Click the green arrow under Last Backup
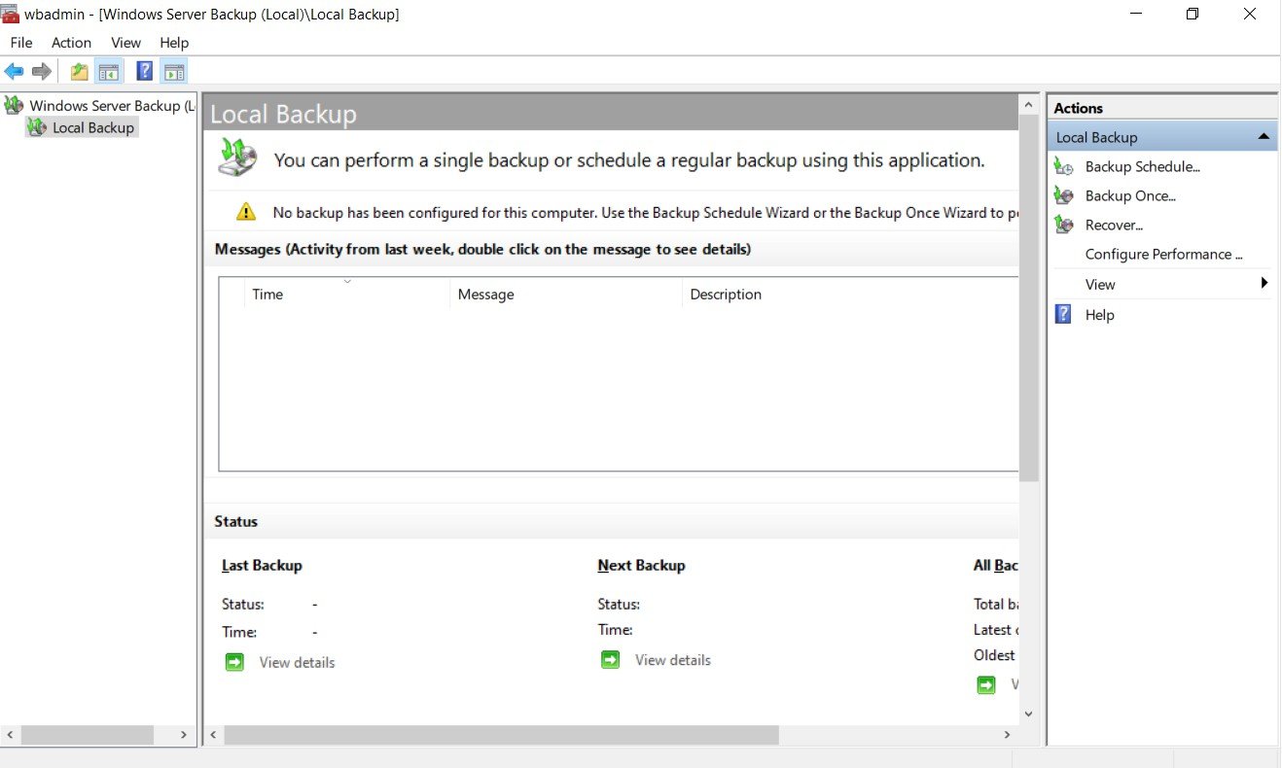 pos(234,662)
